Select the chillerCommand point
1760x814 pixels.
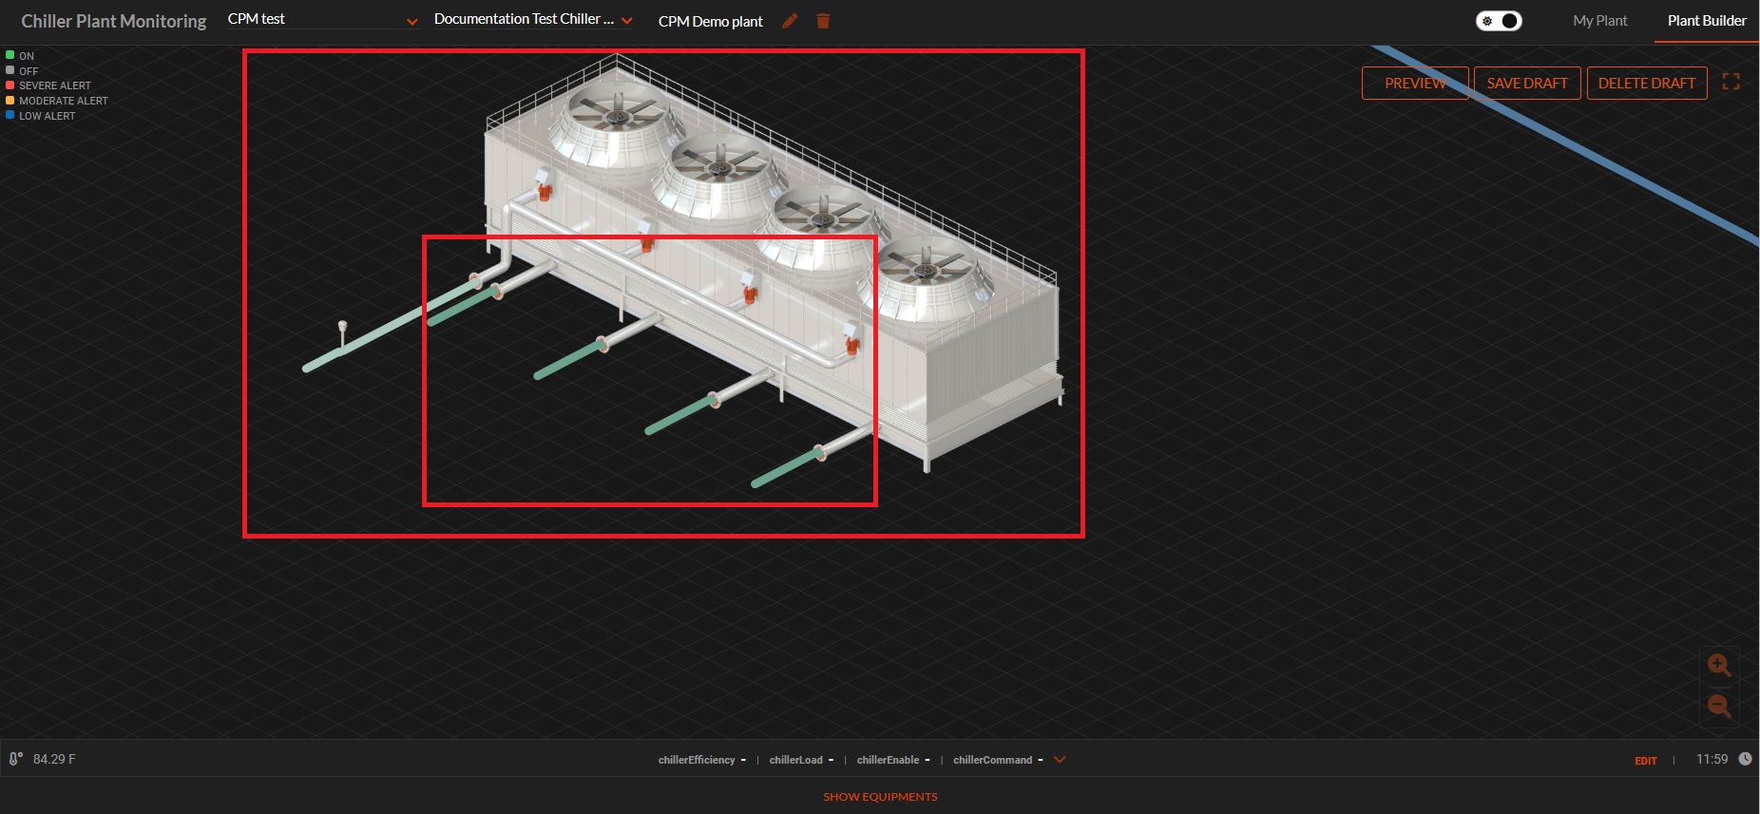pyautogui.click(x=998, y=760)
